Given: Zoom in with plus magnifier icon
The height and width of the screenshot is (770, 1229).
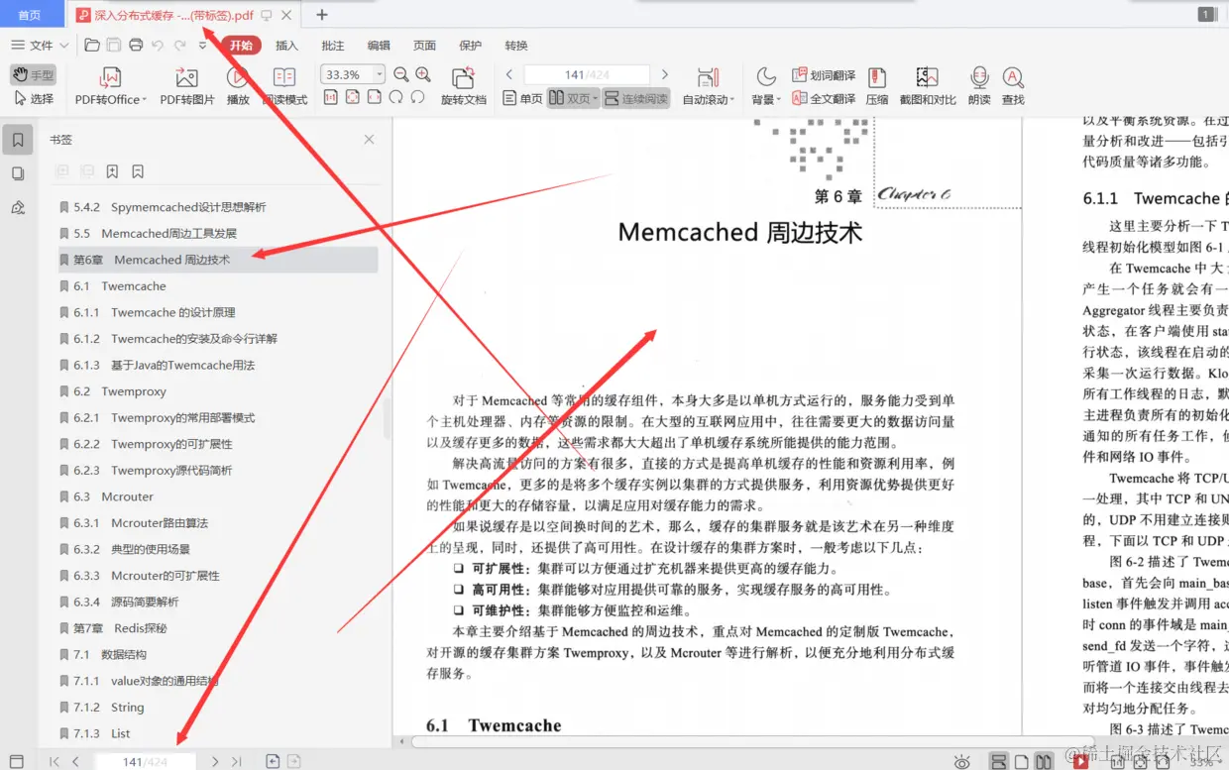Looking at the screenshot, I should pyautogui.click(x=423, y=74).
